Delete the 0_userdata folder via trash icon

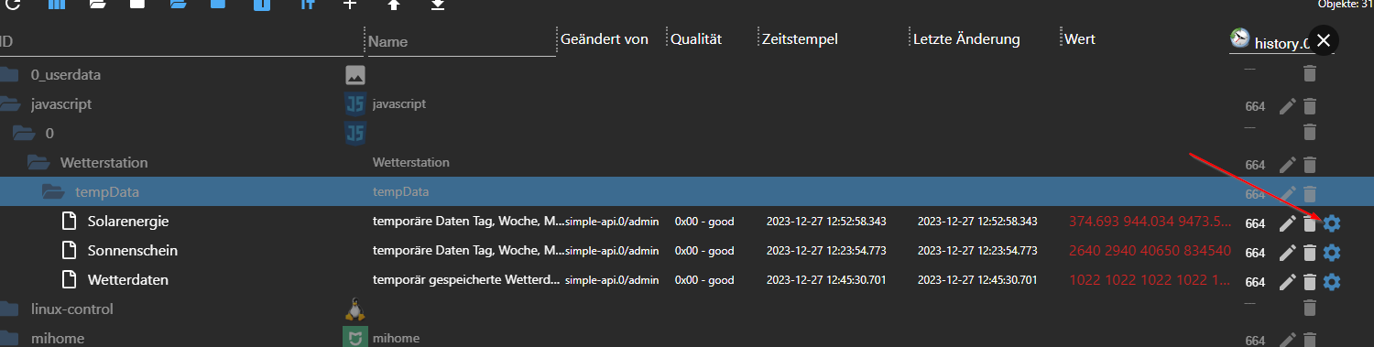click(x=1310, y=74)
